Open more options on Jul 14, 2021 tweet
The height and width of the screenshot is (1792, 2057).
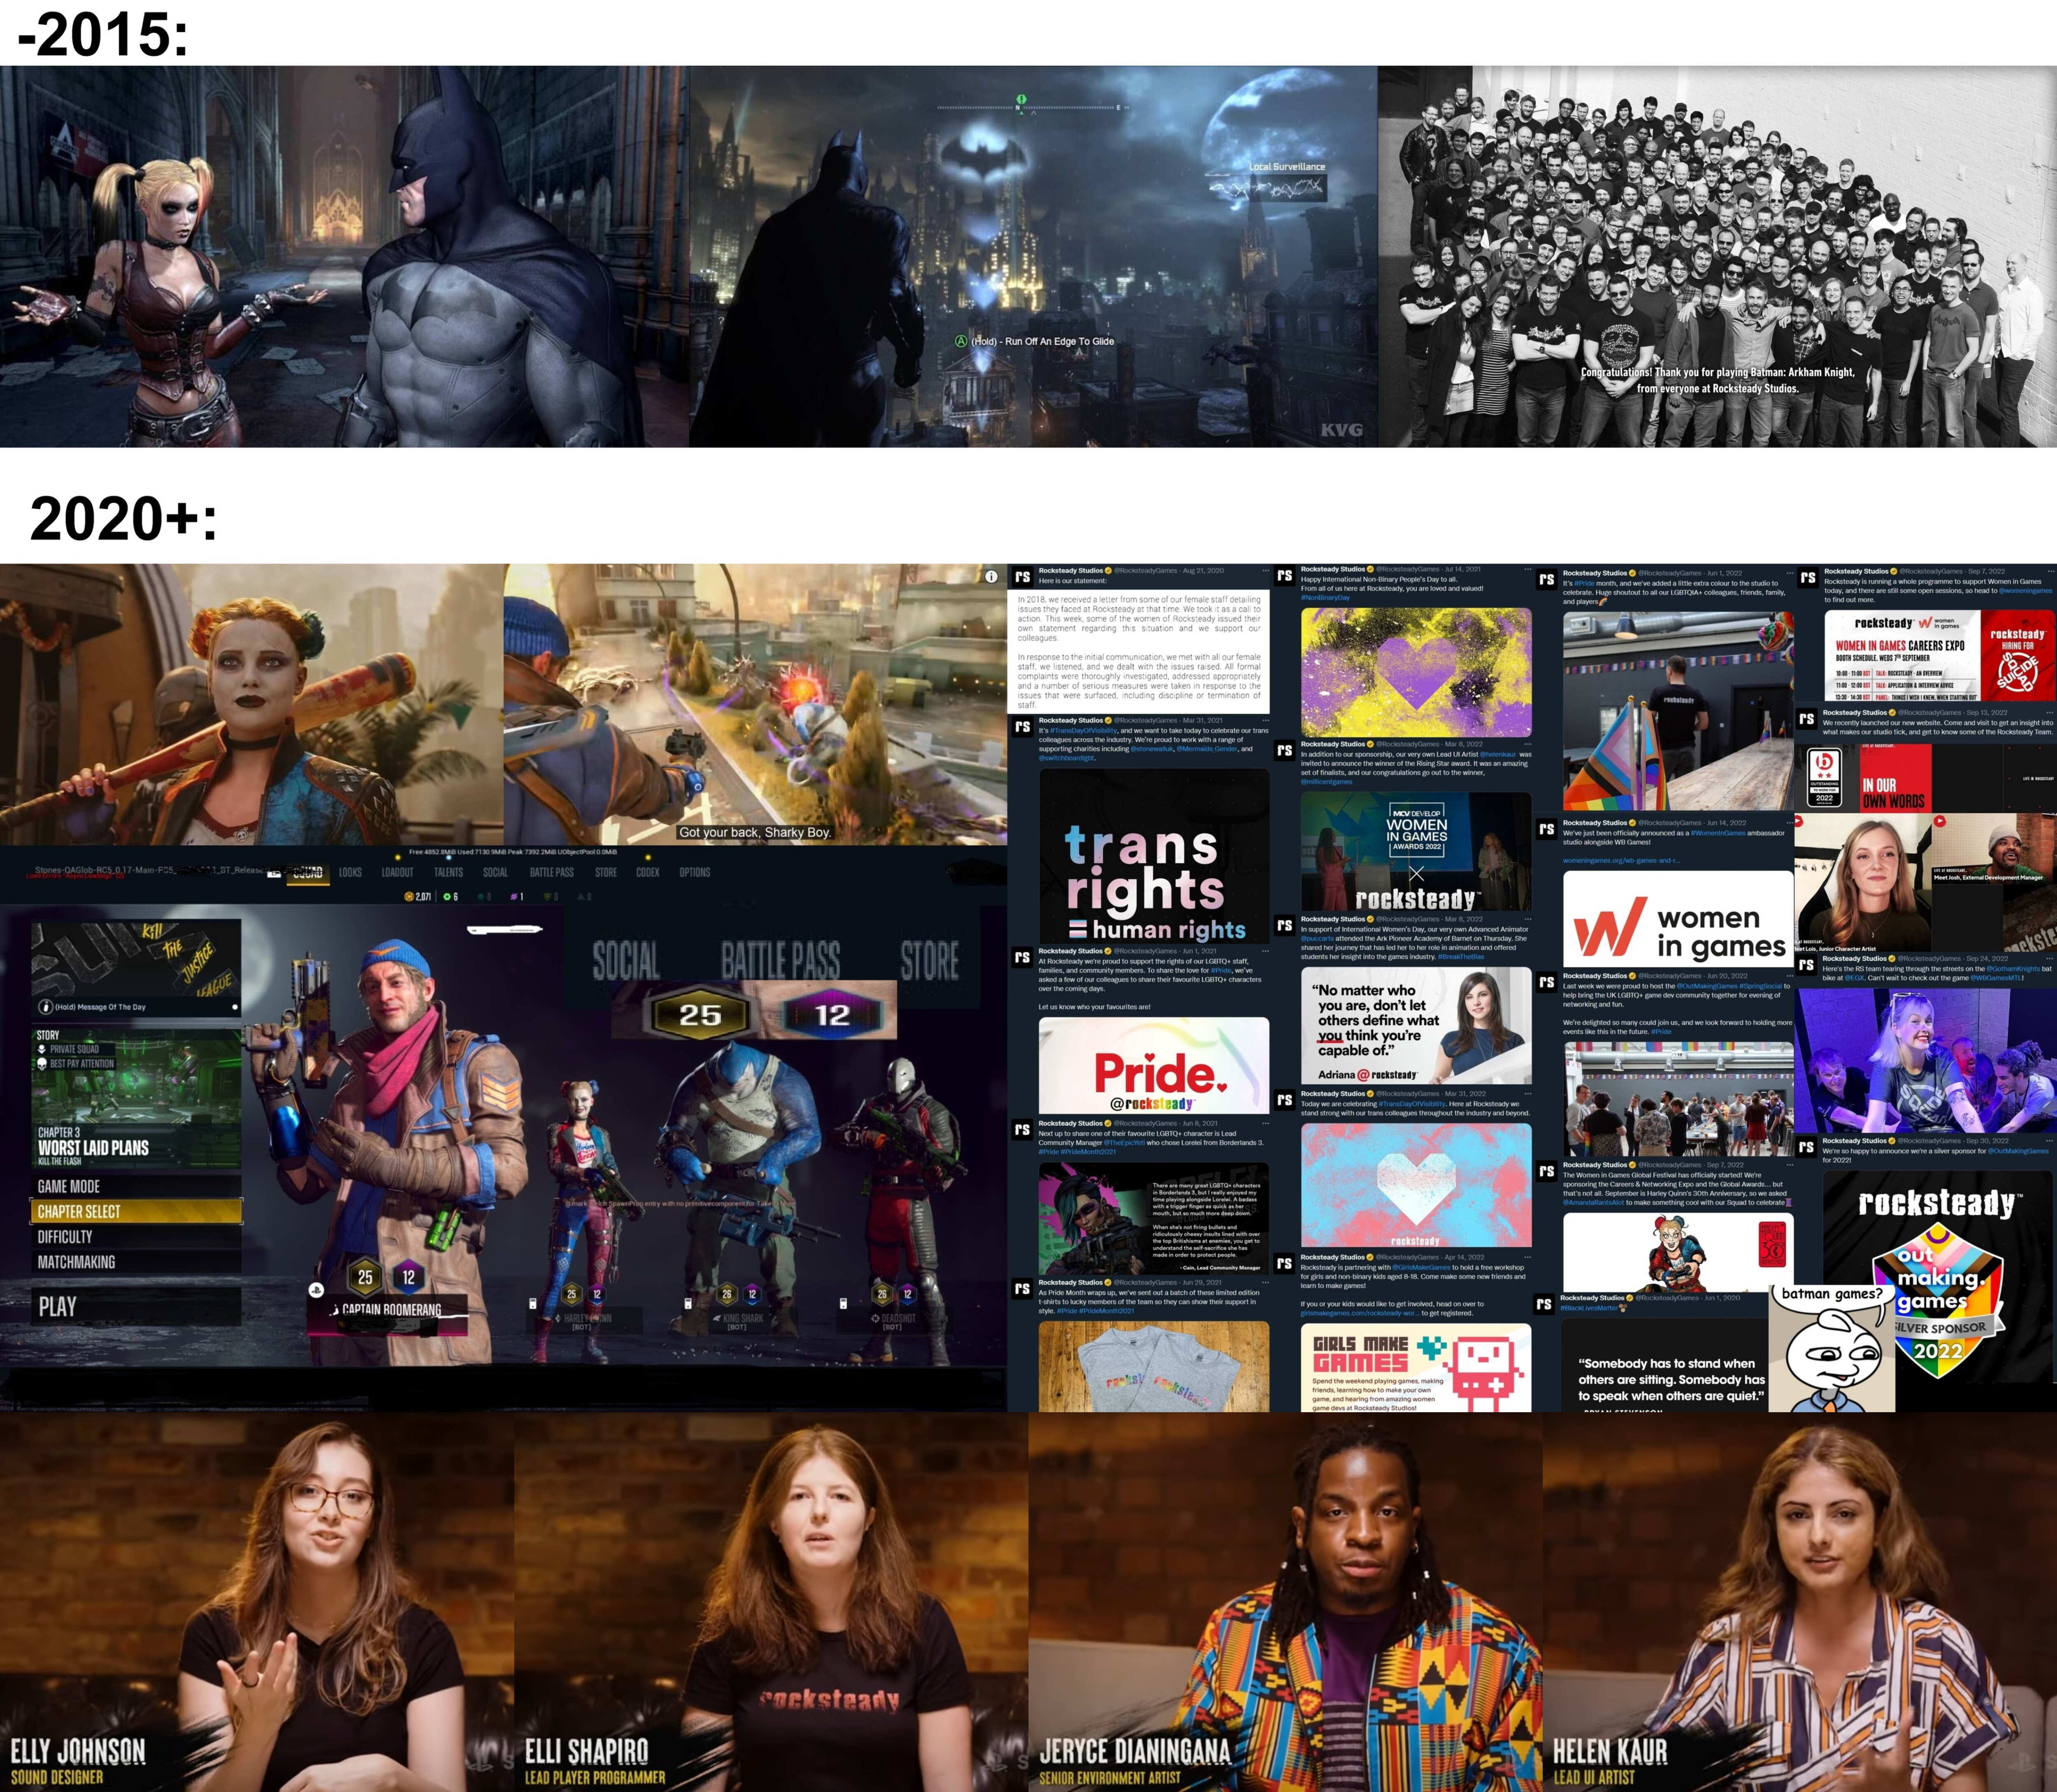[x=1527, y=569]
